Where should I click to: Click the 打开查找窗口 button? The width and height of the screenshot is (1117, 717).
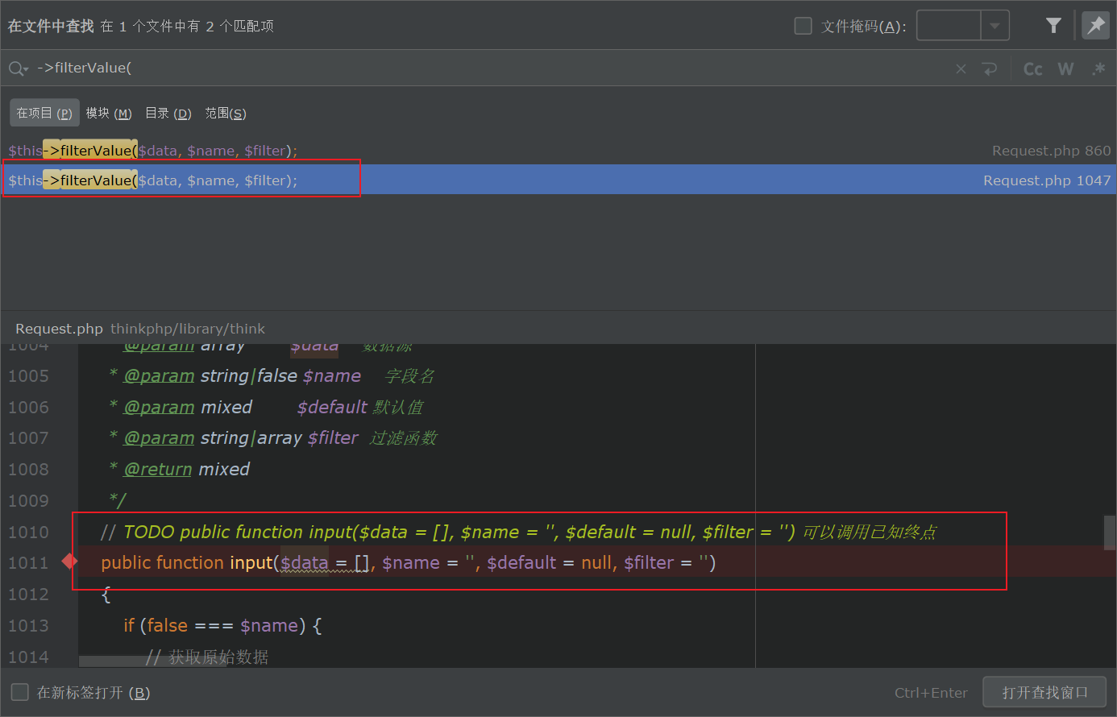pyautogui.click(x=1044, y=692)
